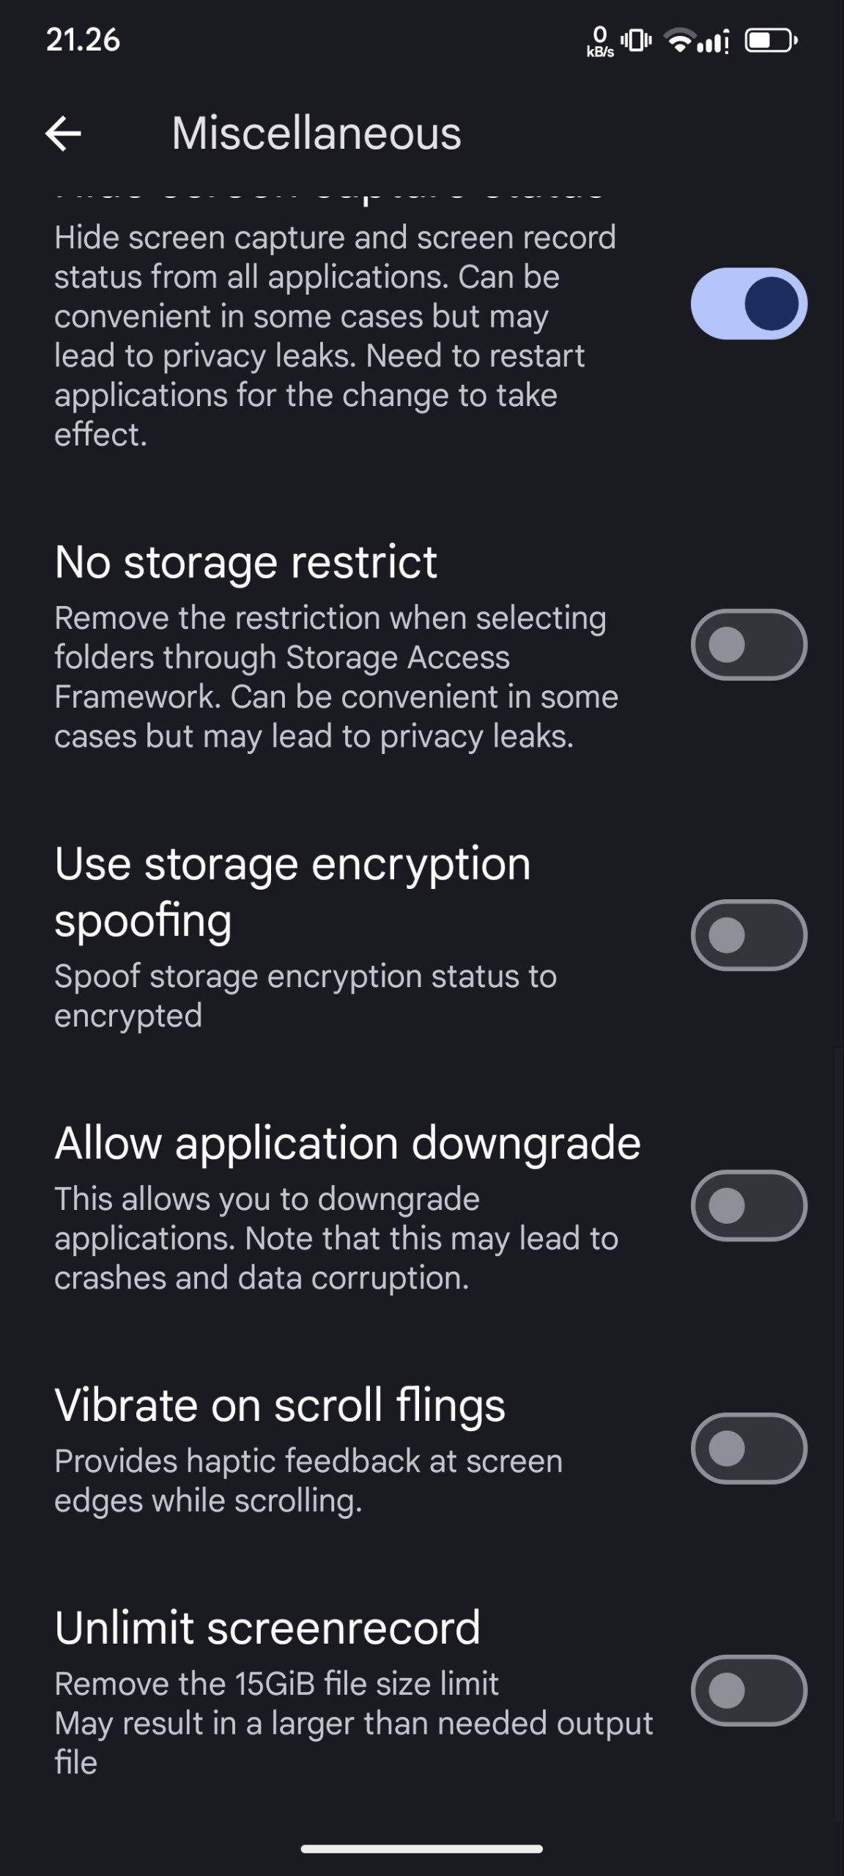Tap the battery status icon

point(771,41)
